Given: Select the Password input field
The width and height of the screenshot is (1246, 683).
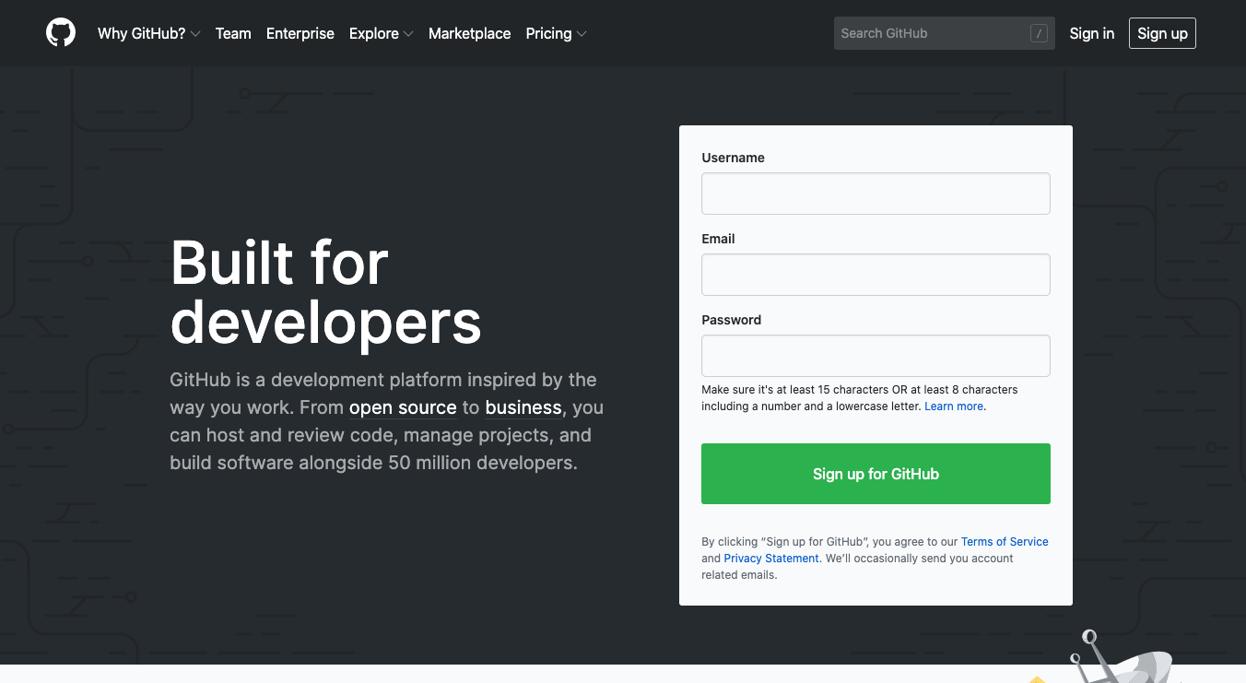Looking at the screenshot, I should [876, 356].
